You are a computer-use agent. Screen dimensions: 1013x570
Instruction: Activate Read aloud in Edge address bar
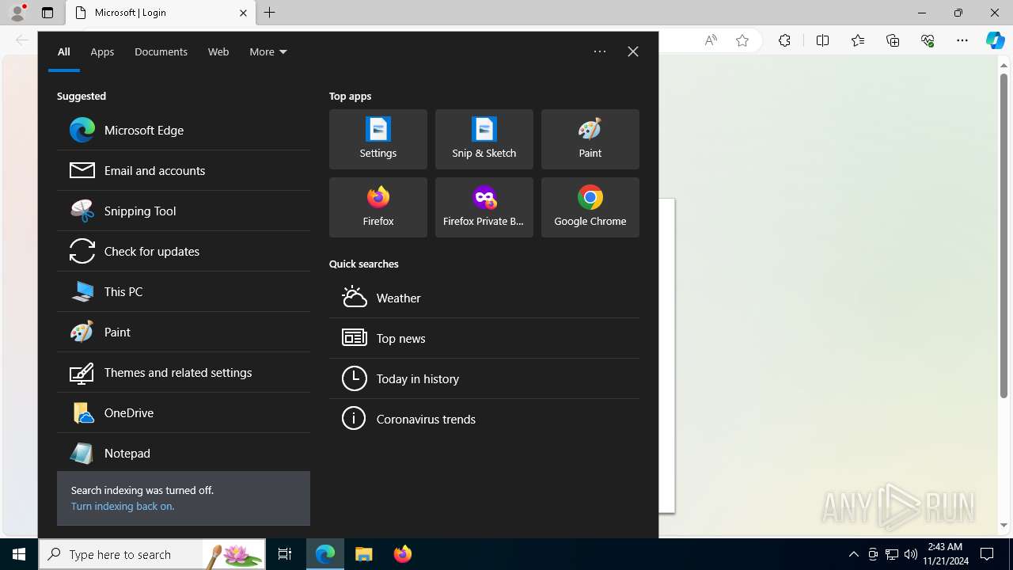click(711, 40)
